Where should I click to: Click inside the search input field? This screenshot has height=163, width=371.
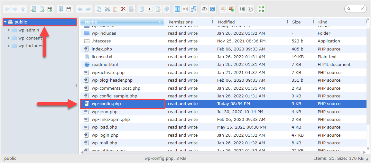[x=356, y=9]
